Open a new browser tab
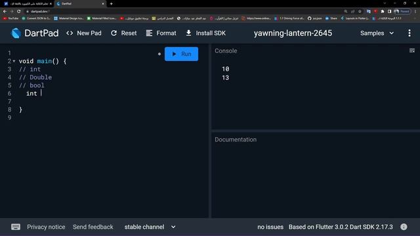 coord(111,4)
